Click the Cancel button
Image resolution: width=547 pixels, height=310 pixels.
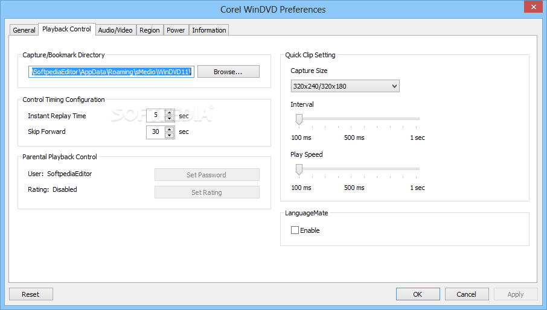tap(467, 294)
